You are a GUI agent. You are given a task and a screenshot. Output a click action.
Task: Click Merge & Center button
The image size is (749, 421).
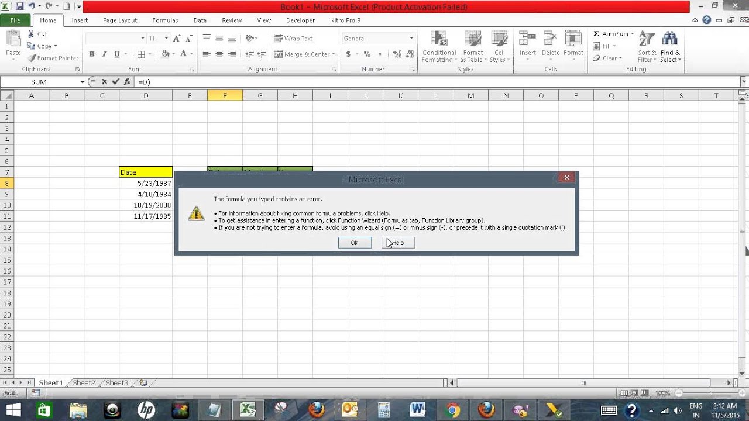coord(302,54)
